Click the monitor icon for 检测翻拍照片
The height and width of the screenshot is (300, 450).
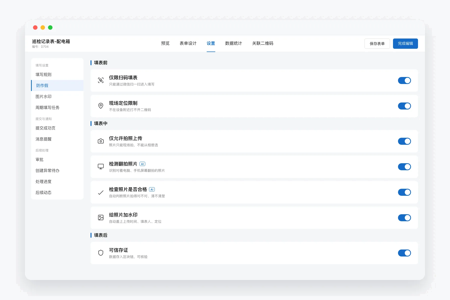tap(101, 167)
